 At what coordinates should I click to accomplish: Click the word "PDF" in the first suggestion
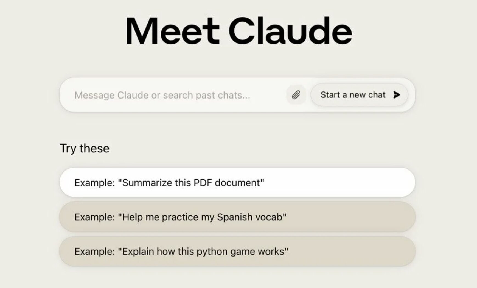[203, 183]
